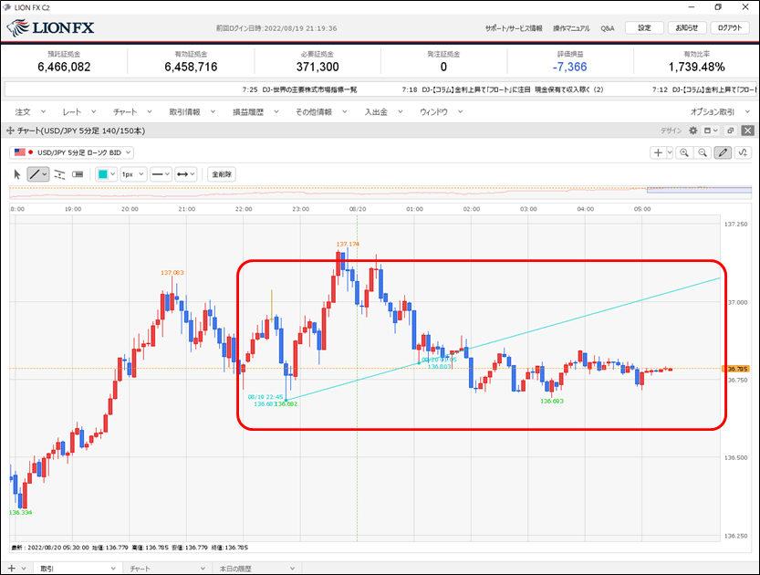Open サポート/サービス情報 support link
The width and height of the screenshot is (760, 575).
coord(514,28)
